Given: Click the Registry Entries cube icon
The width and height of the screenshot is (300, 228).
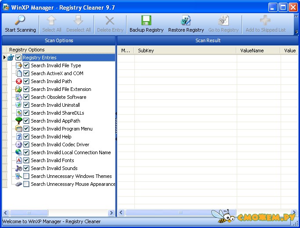Looking at the screenshot, I should coord(11,58).
